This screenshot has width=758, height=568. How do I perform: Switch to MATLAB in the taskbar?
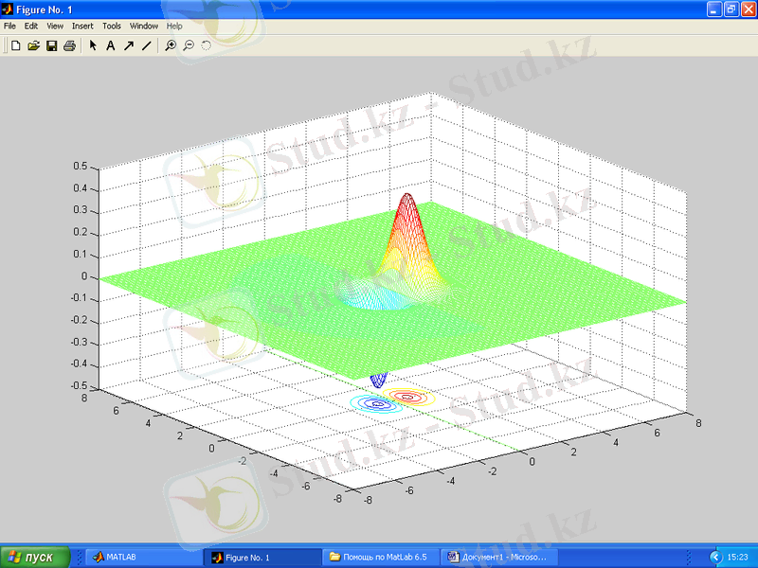tap(142, 557)
